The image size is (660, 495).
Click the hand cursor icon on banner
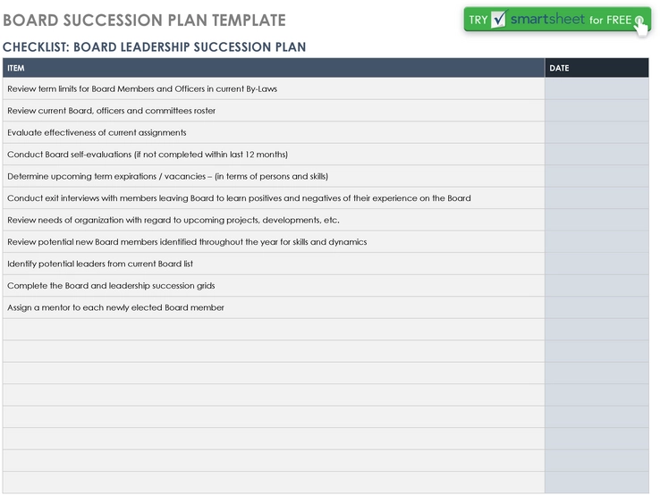coord(640,26)
